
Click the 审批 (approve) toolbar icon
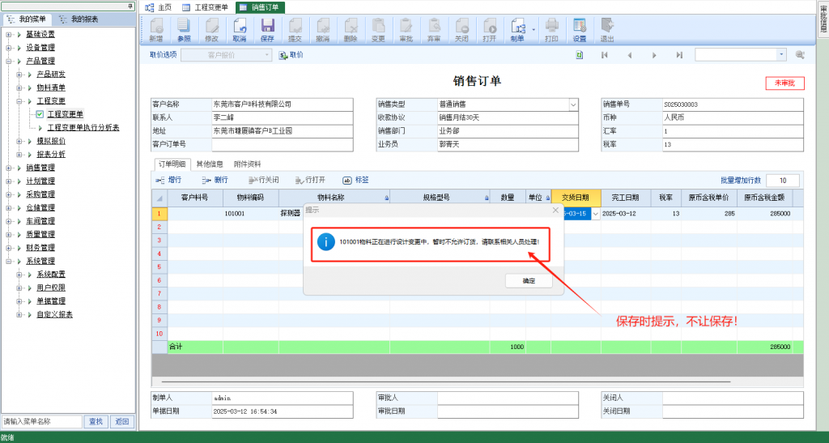pos(406,30)
